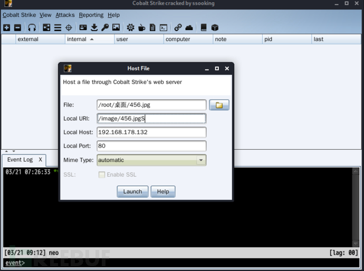The image size is (364, 271).
Task: Sort by the internal column header
Action: (x=90, y=39)
